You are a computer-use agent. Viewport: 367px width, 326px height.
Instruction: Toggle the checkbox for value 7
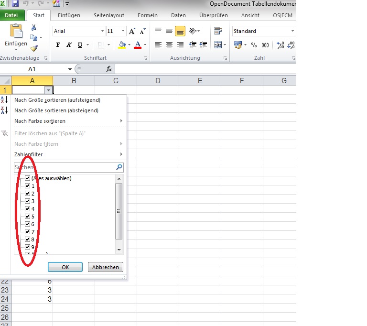(27, 232)
